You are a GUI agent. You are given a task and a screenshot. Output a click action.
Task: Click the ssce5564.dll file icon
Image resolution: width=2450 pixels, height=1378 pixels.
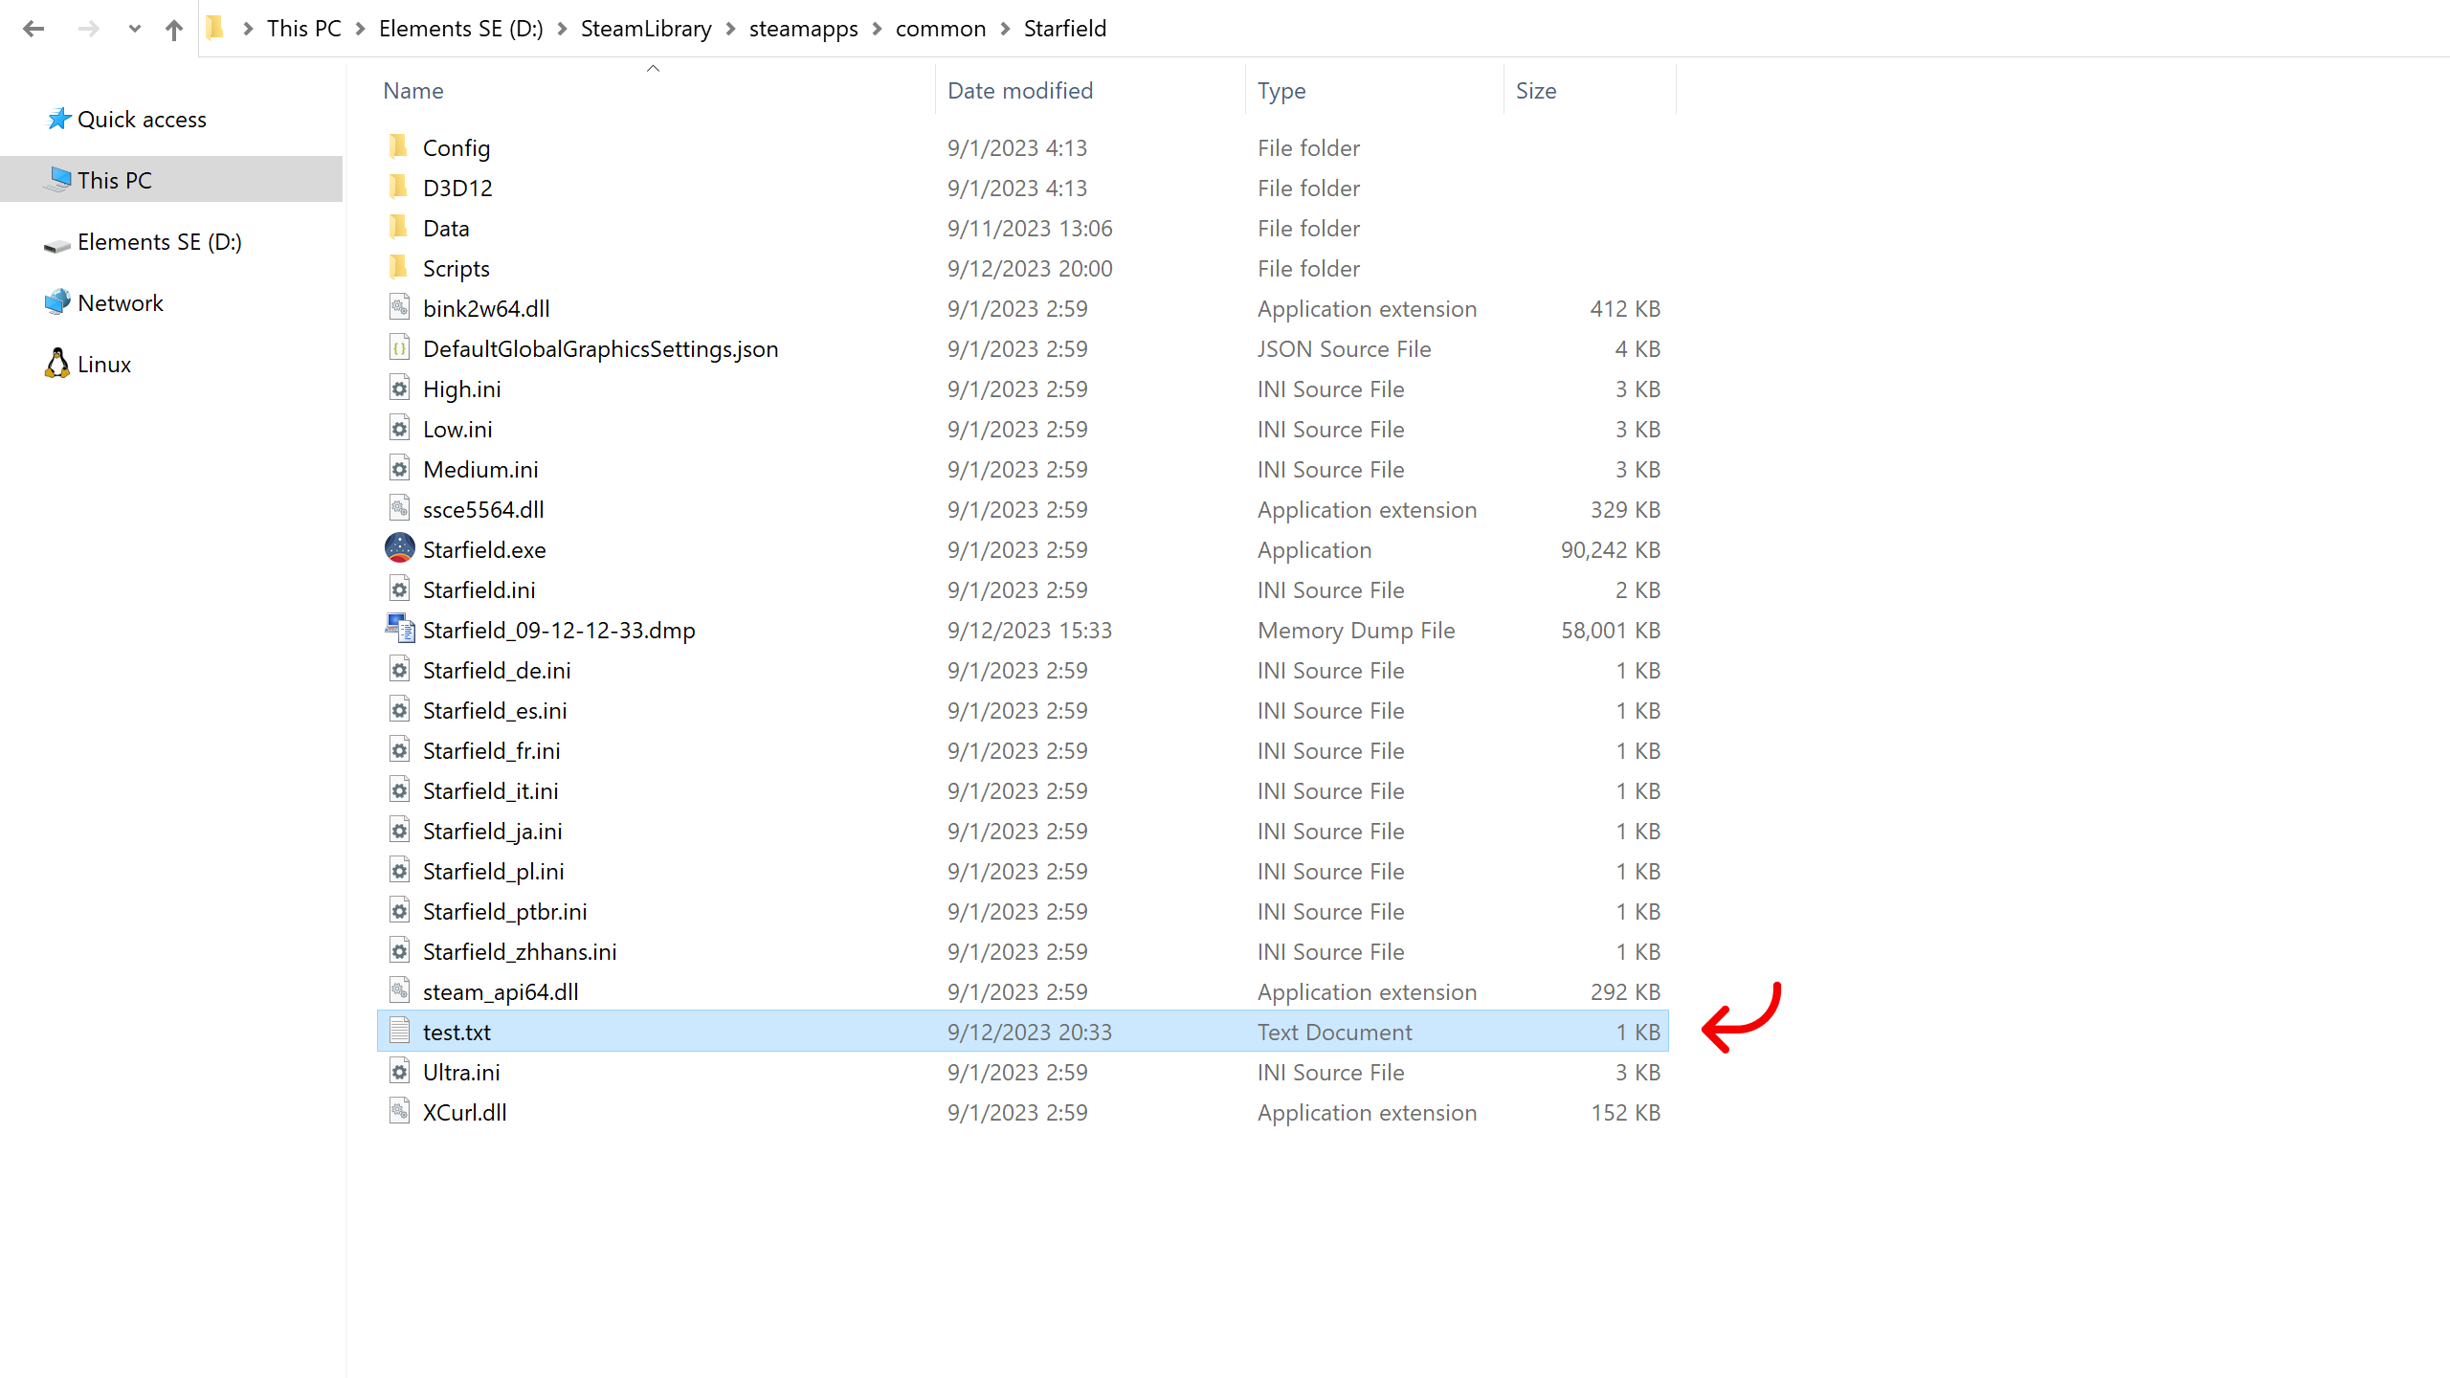[399, 509]
